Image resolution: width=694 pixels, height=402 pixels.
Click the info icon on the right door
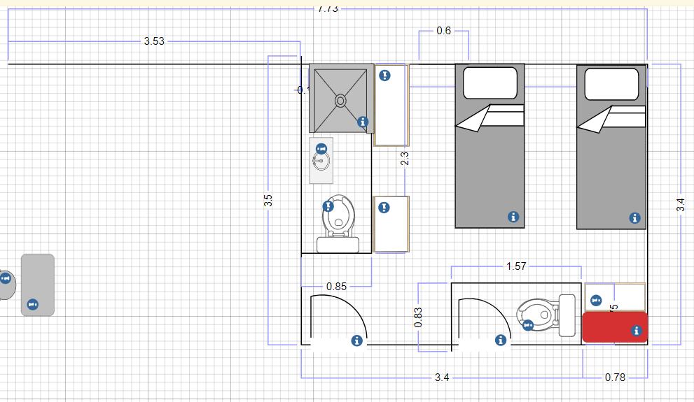click(501, 340)
